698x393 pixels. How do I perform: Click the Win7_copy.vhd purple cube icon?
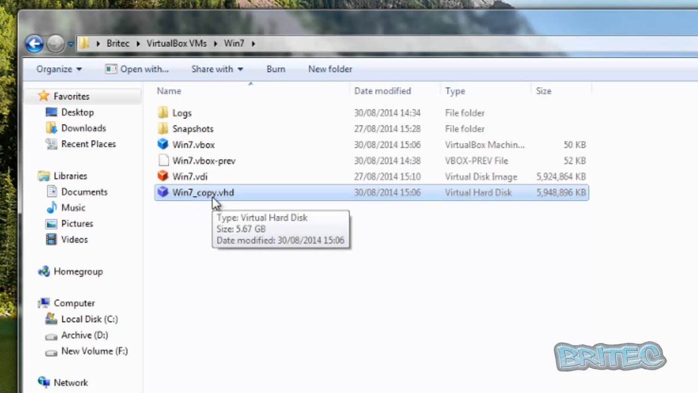pos(163,192)
